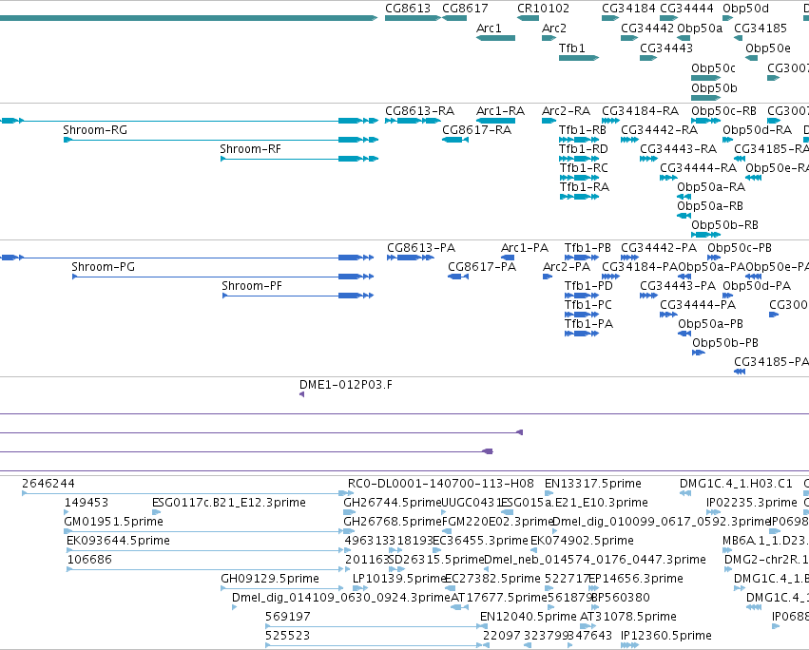This screenshot has width=809, height=650.
Task: Open the Arc1 gene label
Action: click(489, 29)
